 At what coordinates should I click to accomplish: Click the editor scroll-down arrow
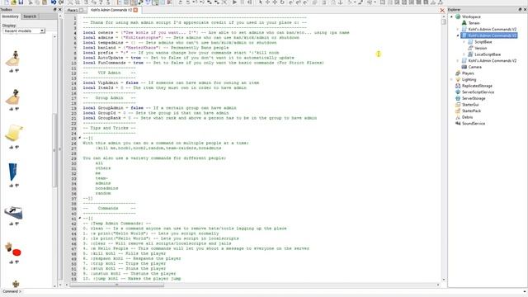pyautogui.click(x=444, y=280)
